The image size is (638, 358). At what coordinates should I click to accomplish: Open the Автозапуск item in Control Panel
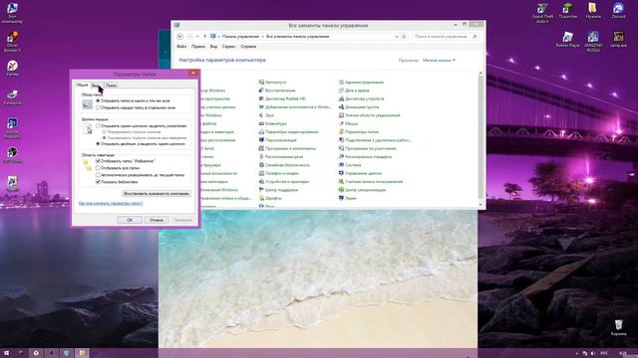pos(272,82)
